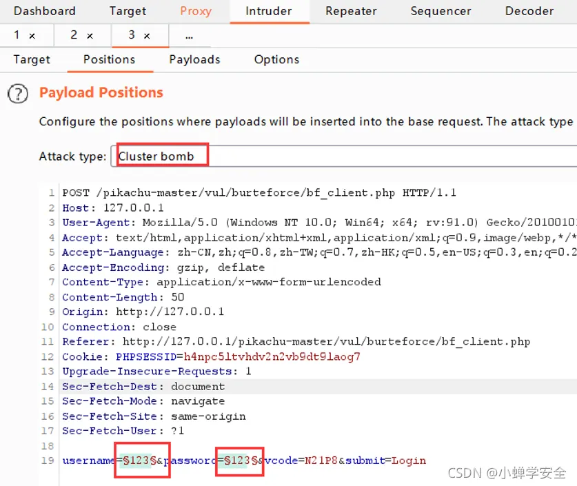The height and width of the screenshot is (486, 577).
Task: Click the PHPSESSID cookie value
Action: pyautogui.click(x=272, y=356)
